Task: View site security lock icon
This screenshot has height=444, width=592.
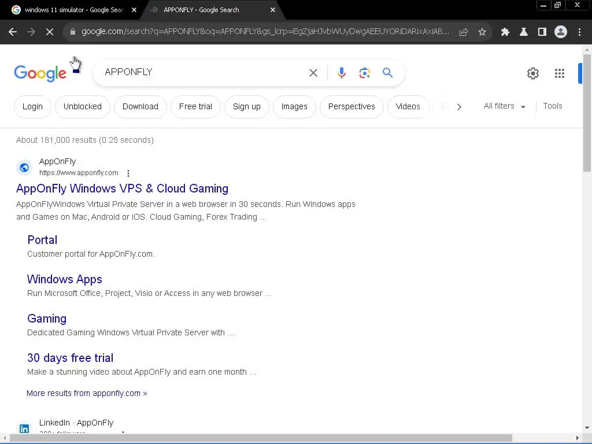Action: pos(73,32)
